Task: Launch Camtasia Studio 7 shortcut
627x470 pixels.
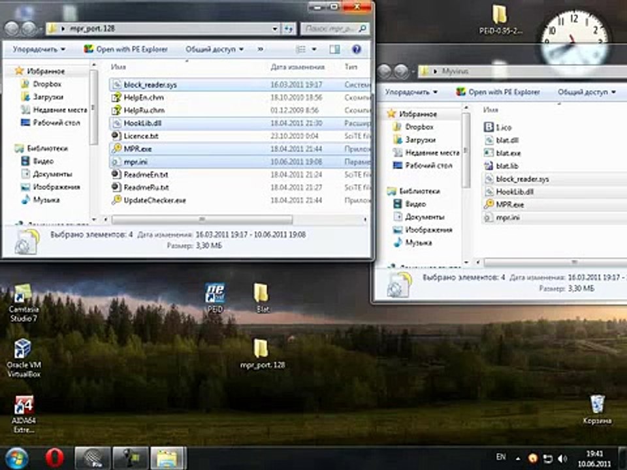Action: (x=24, y=303)
